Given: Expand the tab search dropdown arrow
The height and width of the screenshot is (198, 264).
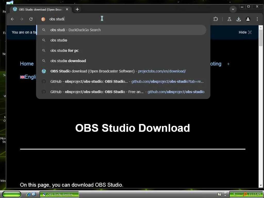Looking at the screenshot, I should (233, 9).
